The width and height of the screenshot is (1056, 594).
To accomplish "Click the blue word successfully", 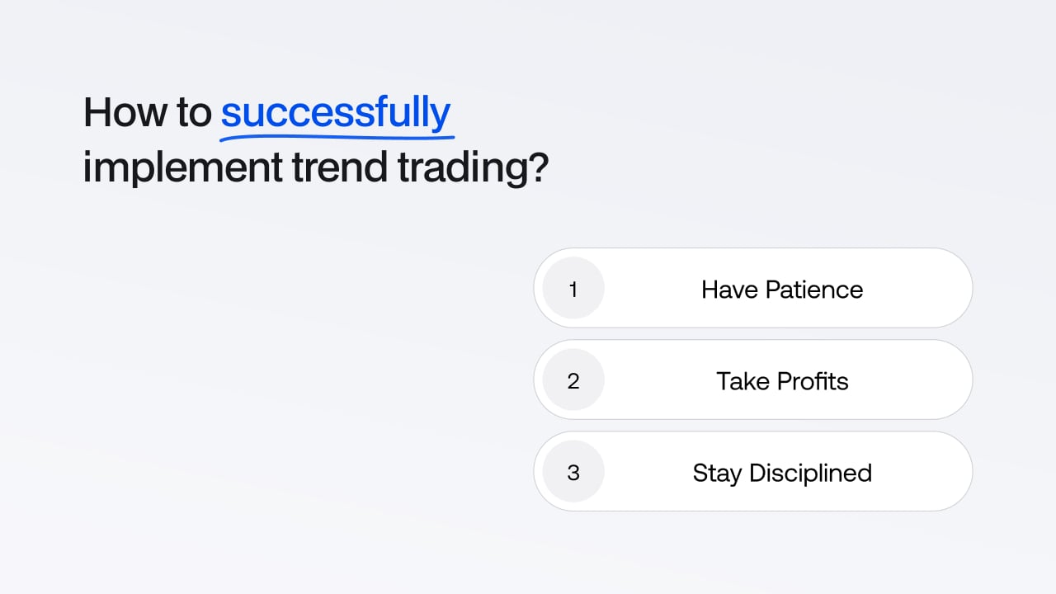I will [336, 113].
